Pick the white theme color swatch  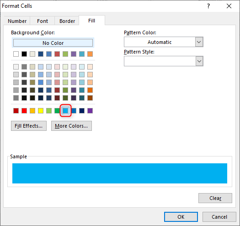tap(16, 54)
